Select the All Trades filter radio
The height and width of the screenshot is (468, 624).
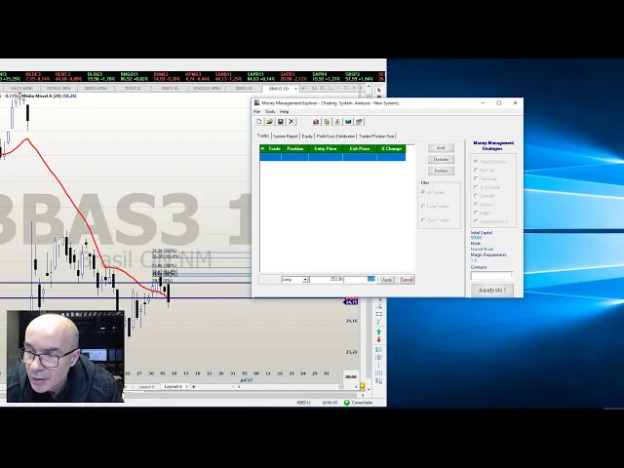tap(423, 192)
